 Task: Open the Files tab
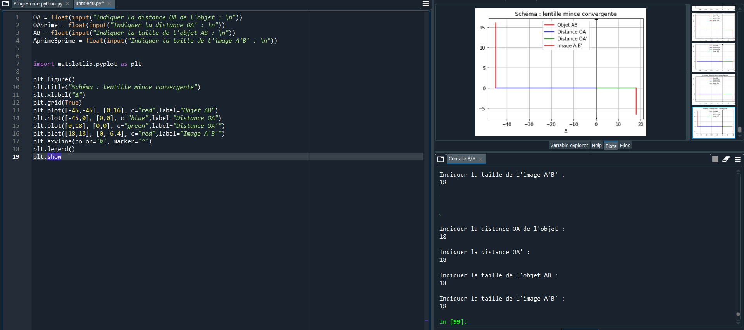pos(625,146)
